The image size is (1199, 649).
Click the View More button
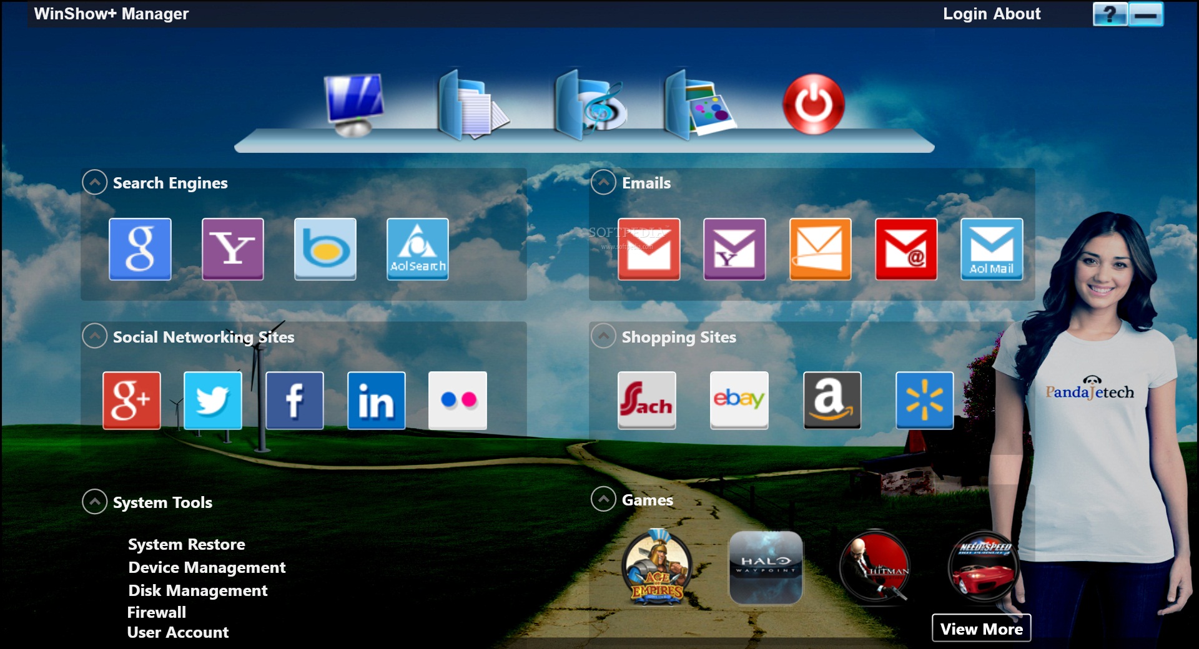[x=982, y=628]
